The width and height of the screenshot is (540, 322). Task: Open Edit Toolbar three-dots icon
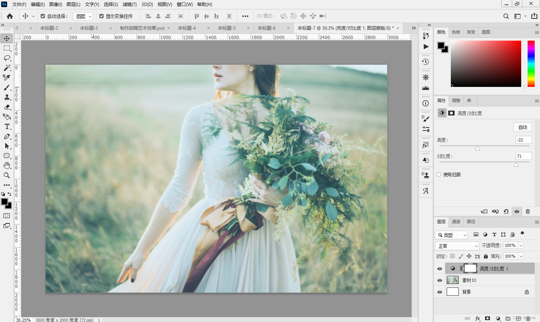coord(7,185)
